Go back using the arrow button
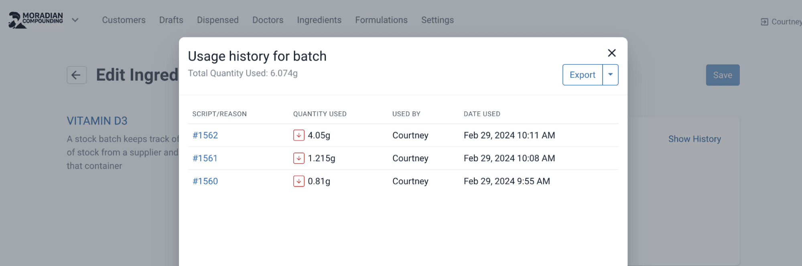Image resolution: width=802 pixels, height=266 pixels. point(77,75)
